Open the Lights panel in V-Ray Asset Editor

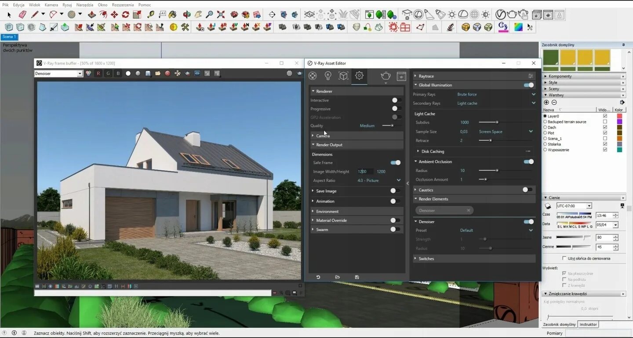point(328,76)
